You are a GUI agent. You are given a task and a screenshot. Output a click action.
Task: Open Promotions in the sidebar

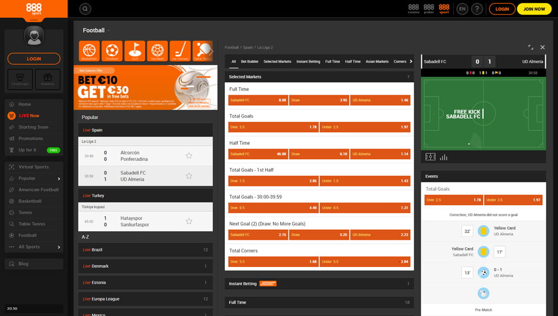point(34,139)
